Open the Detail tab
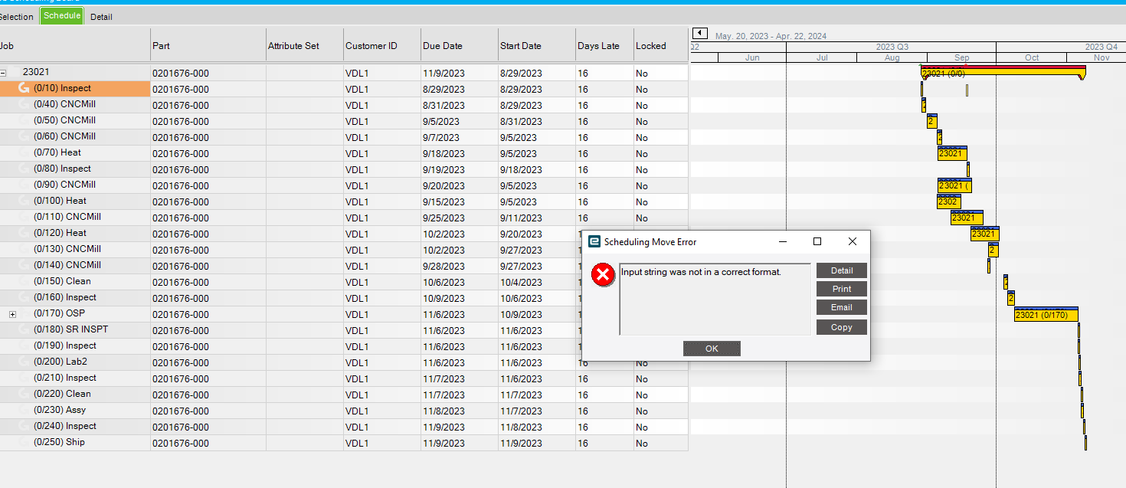 coord(100,15)
